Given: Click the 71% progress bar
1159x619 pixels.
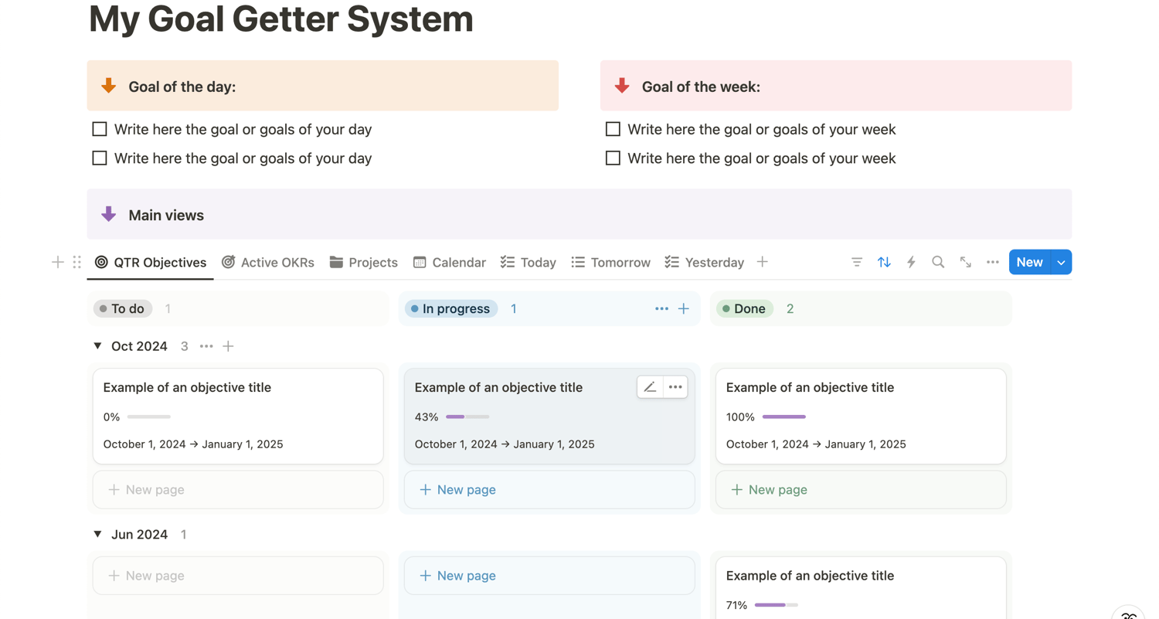Looking at the screenshot, I should (777, 605).
